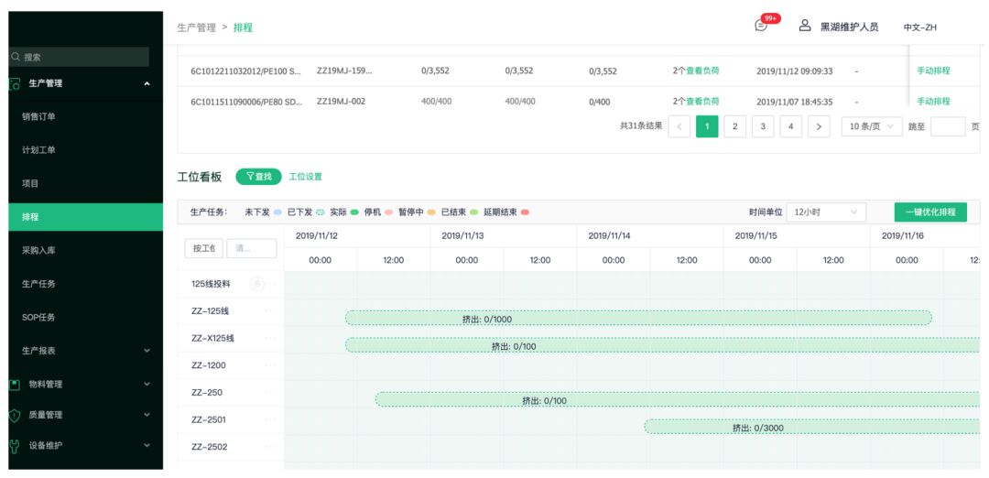Screen dimensions: 989x478
Task: Click the 物料管理 module icon in sidebar
Action: (x=14, y=384)
